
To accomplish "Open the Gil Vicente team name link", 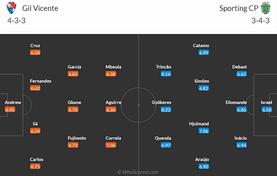I will 40,8.
